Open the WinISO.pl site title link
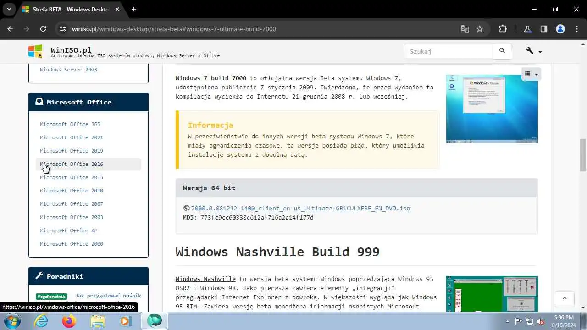This screenshot has width=587, height=330. tap(71, 49)
